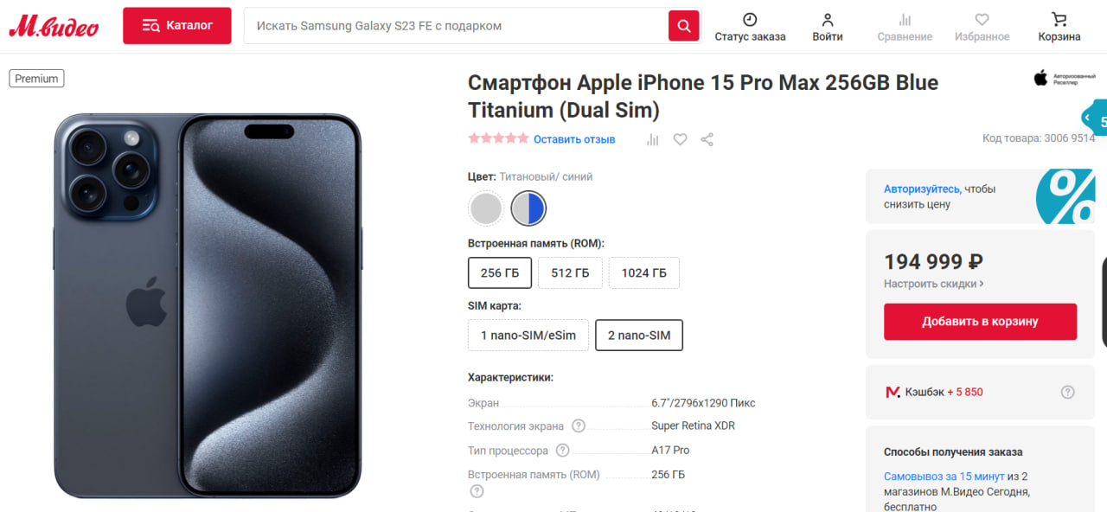Choose the 1 nano-SIM/eSim option

(528, 336)
